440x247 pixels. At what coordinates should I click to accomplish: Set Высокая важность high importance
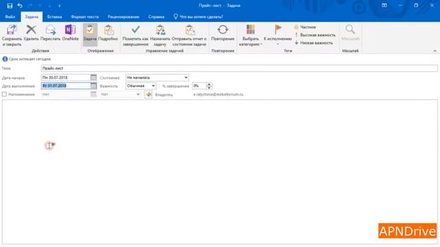point(315,35)
